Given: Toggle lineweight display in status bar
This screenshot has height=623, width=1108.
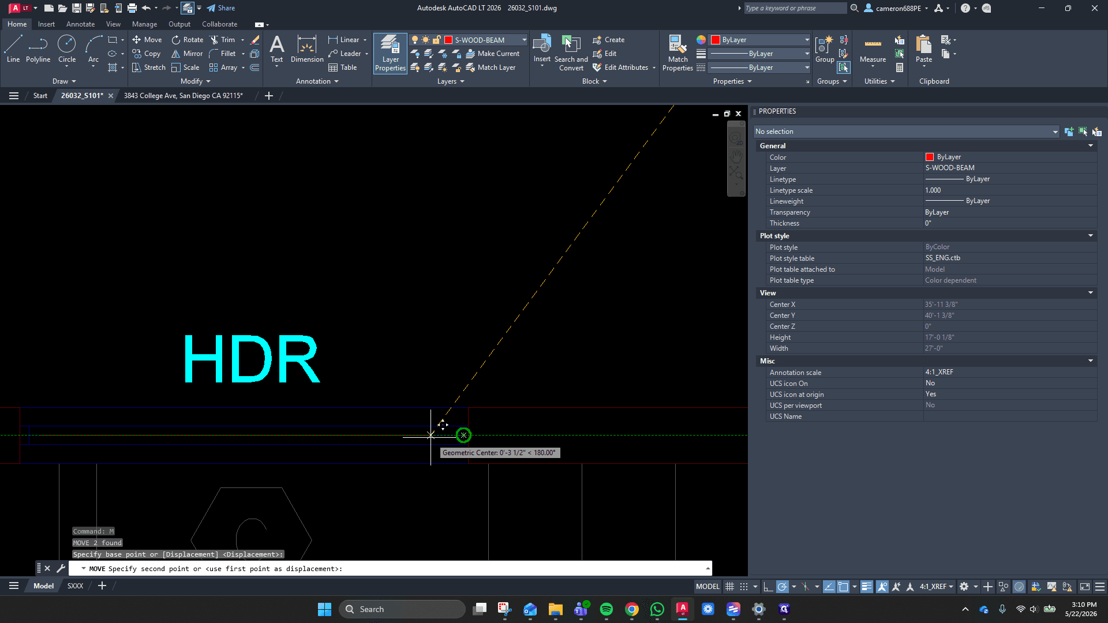Looking at the screenshot, I should coord(867,587).
